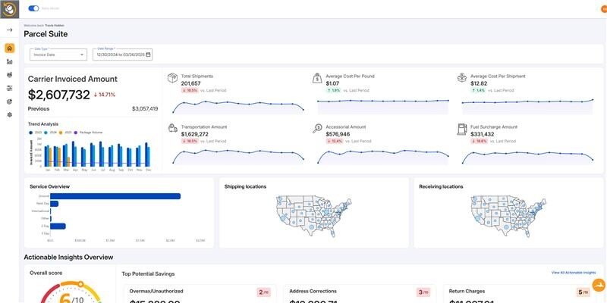
Task: Open the Date Type dropdown
Action: [x=58, y=54]
